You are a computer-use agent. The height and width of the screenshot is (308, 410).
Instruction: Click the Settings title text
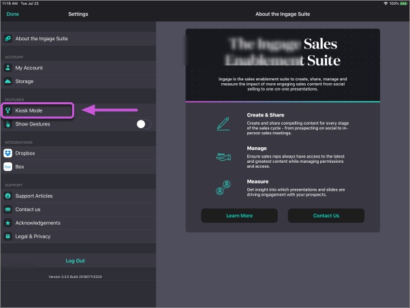coord(78,14)
